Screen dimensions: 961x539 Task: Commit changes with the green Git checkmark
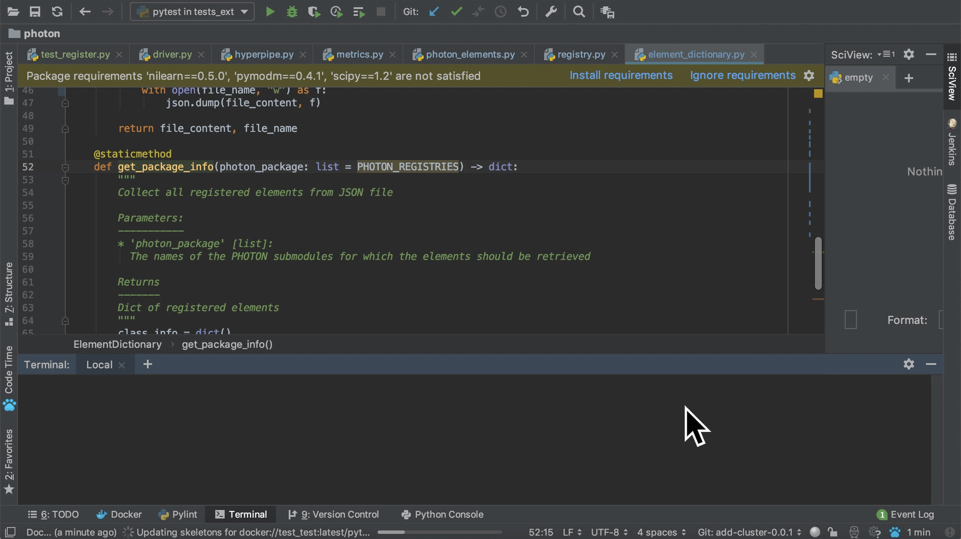coord(457,12)
